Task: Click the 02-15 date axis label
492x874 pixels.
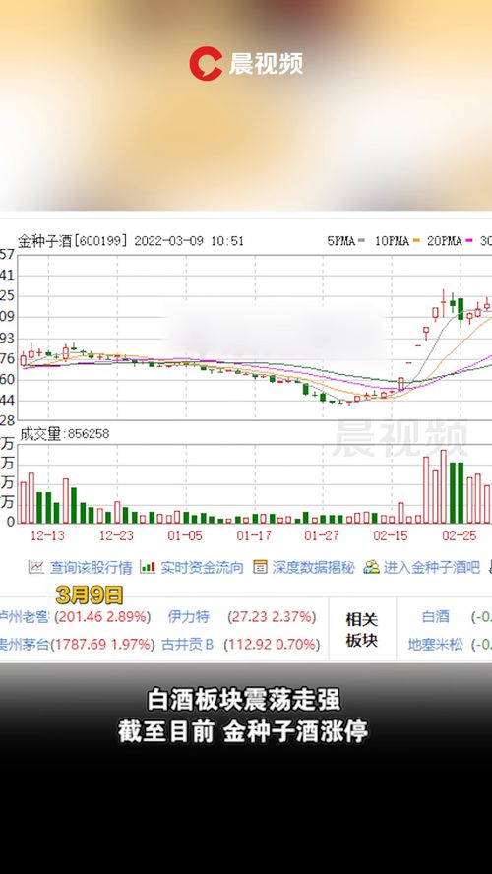Action: (391, 535)
